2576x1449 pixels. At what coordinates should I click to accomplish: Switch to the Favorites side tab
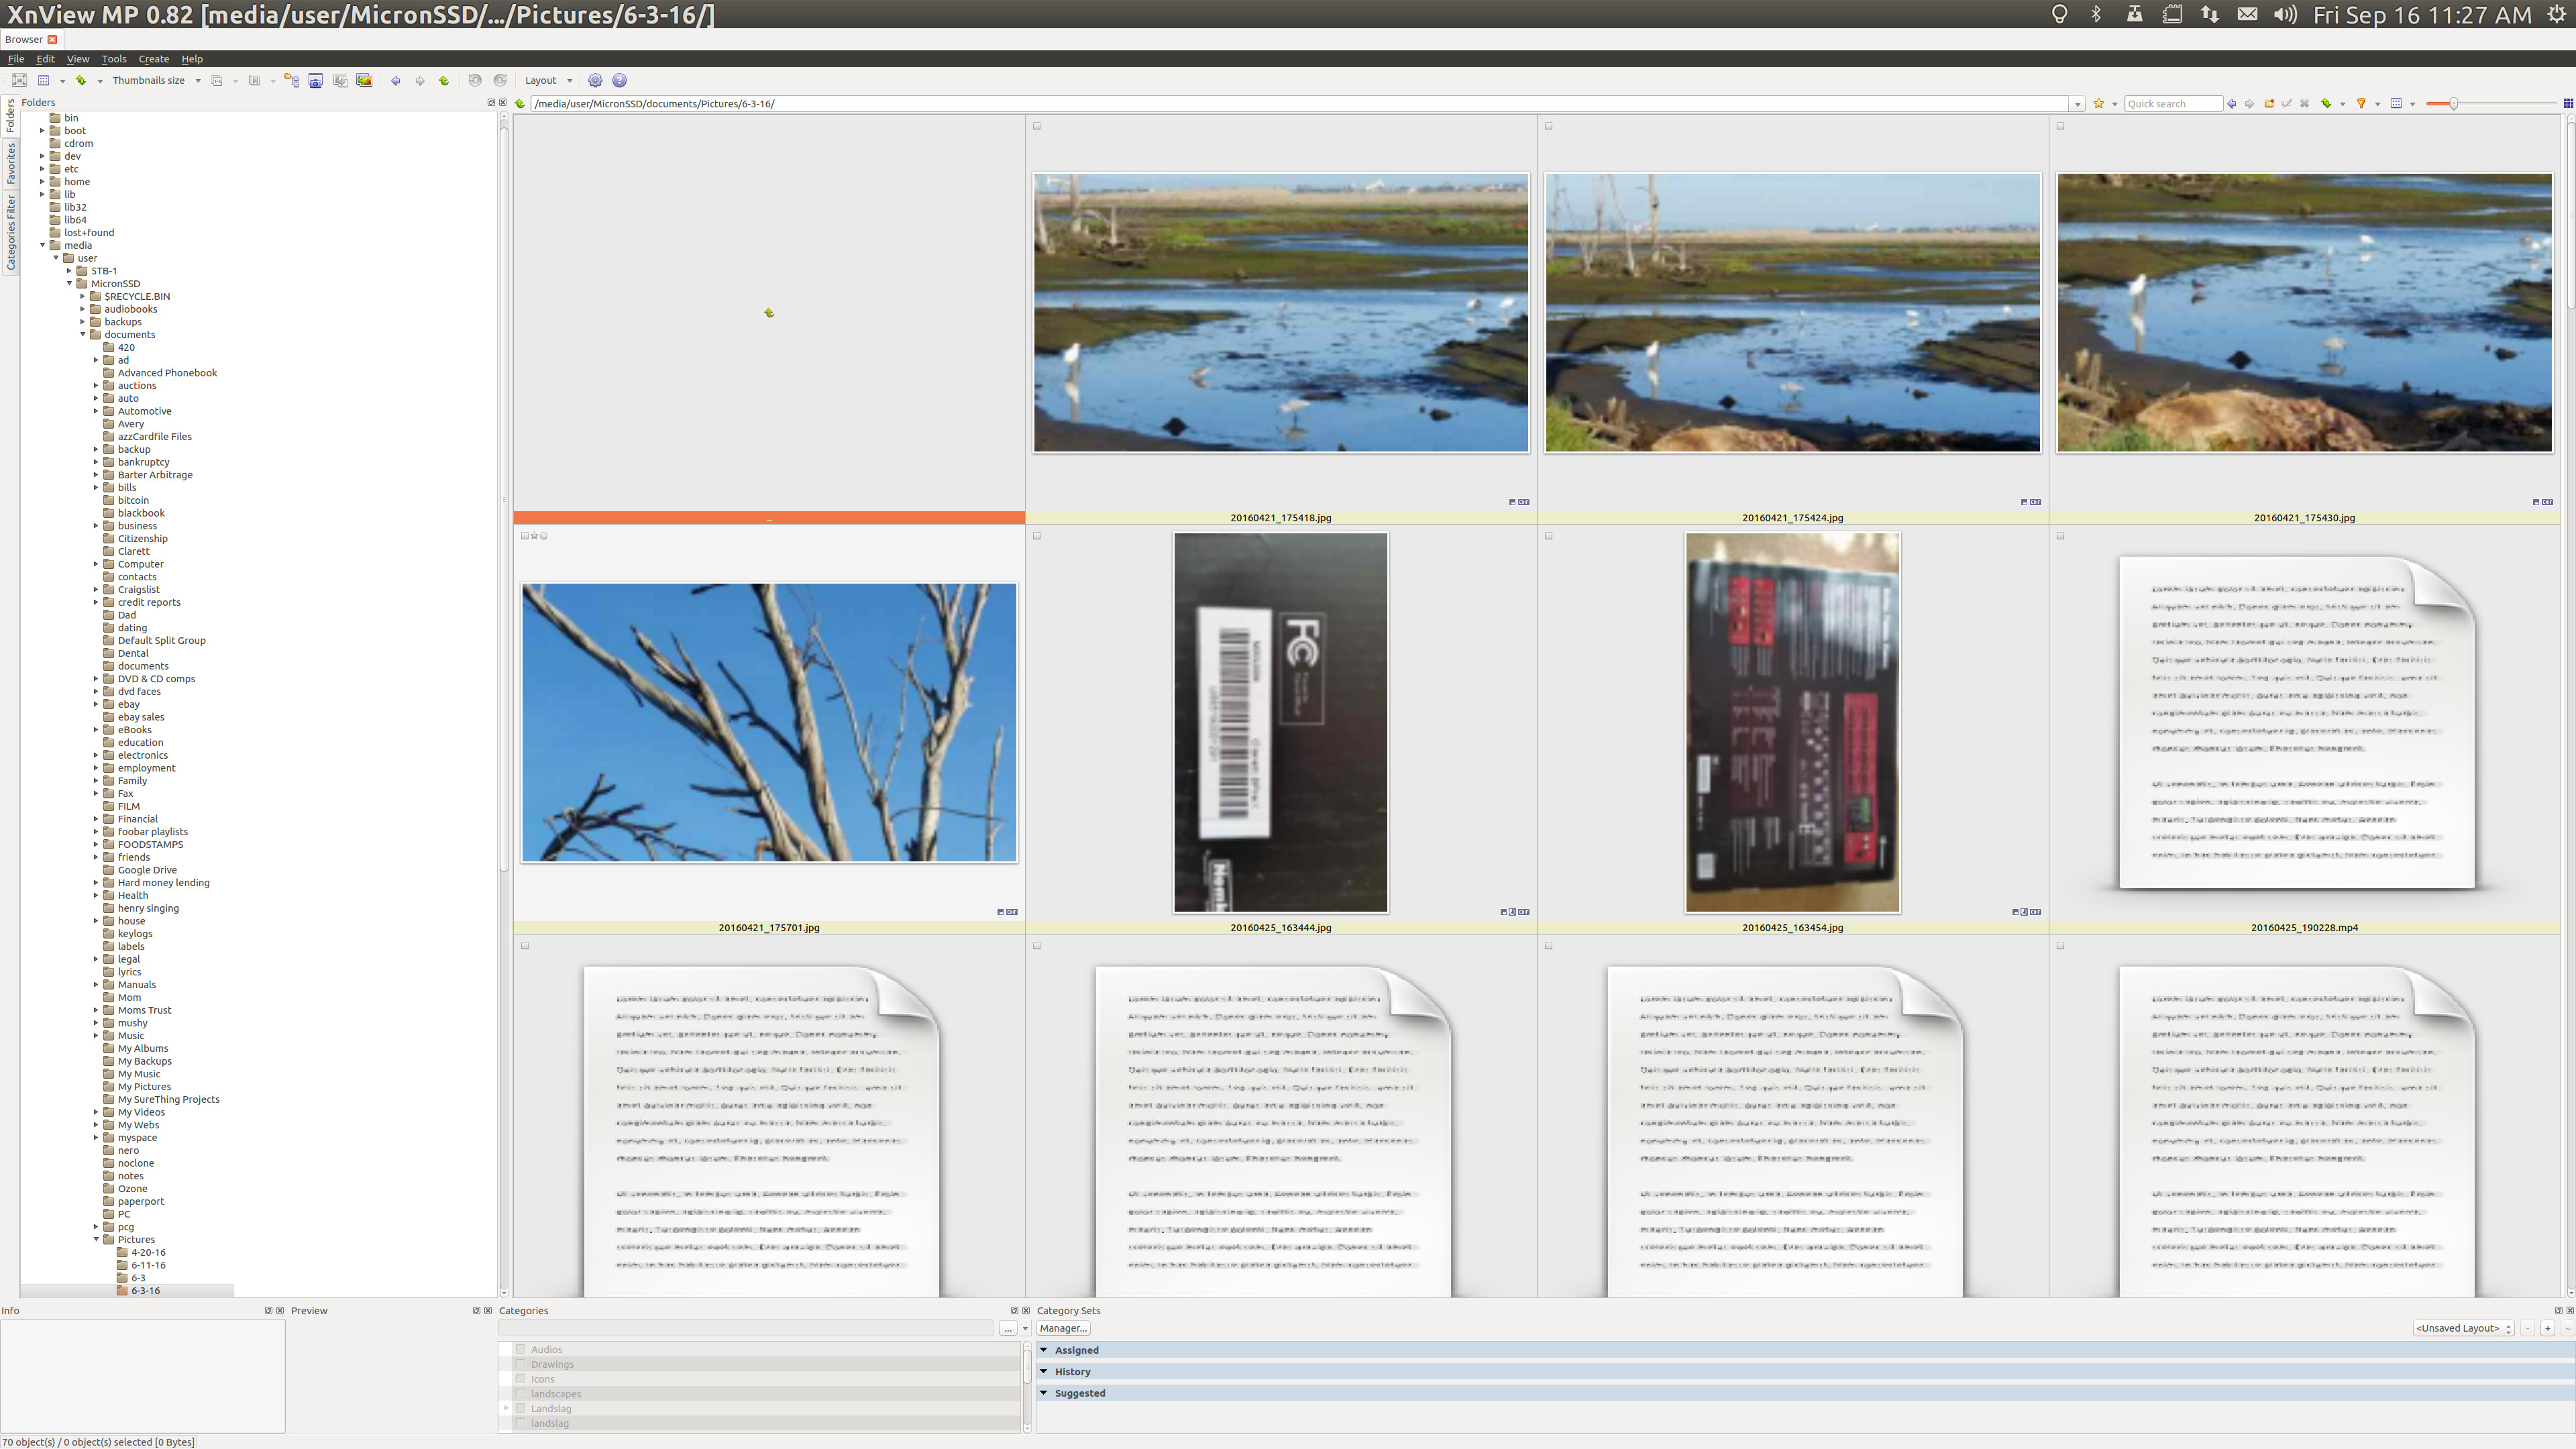[x=11, y=164]
